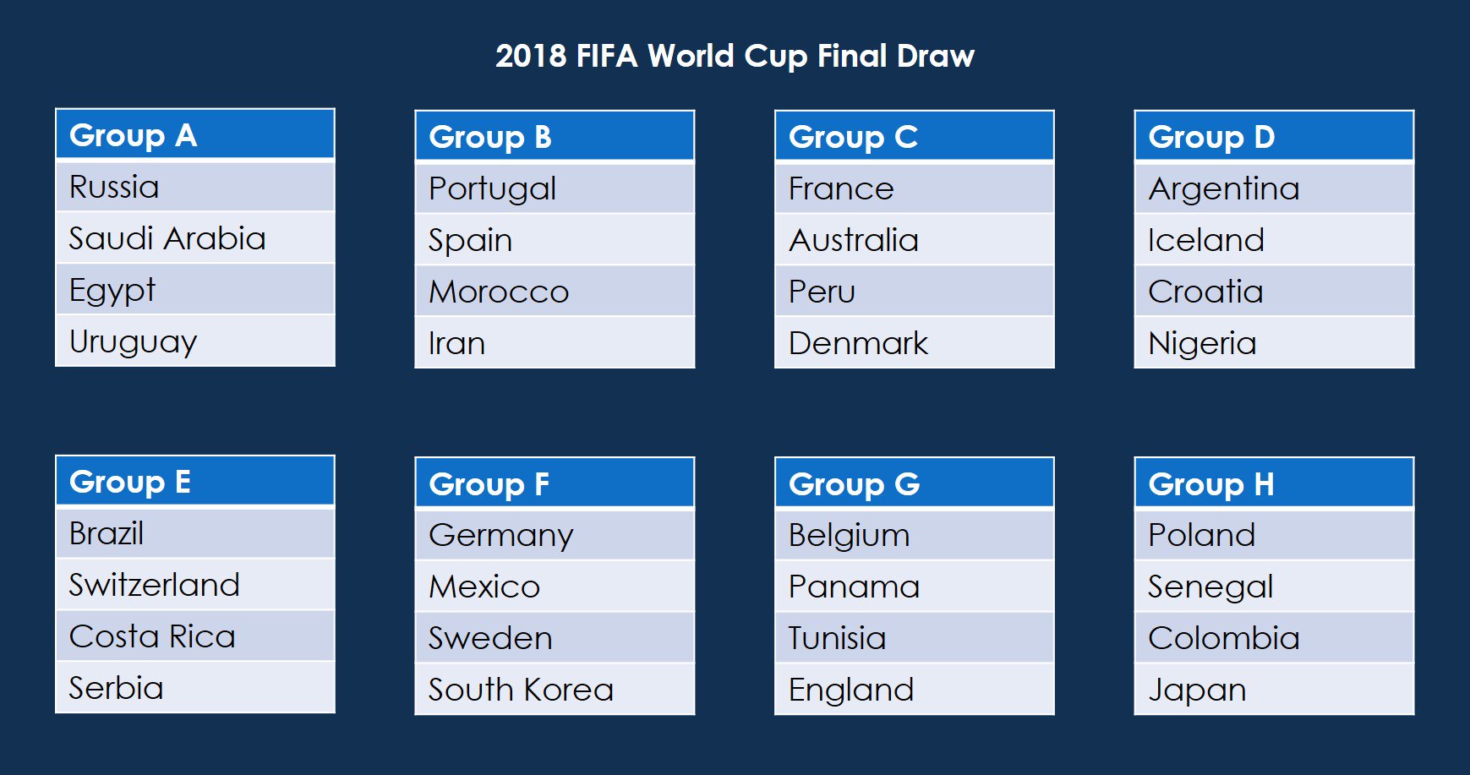Select Portugal in Group B
Viewport: 1470px width, 775px height.
554,188
